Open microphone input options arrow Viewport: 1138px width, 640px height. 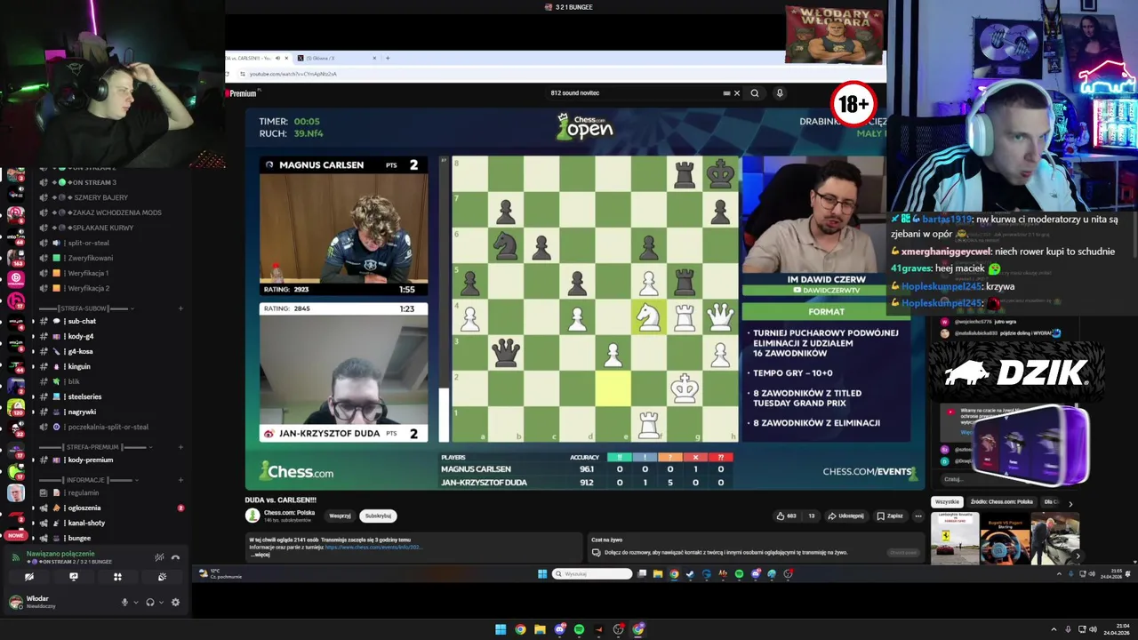point(135,602)
